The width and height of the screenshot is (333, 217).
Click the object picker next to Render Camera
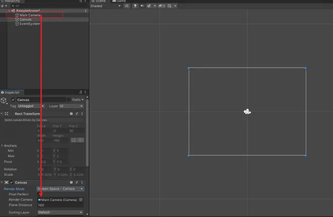coord(81,199)
